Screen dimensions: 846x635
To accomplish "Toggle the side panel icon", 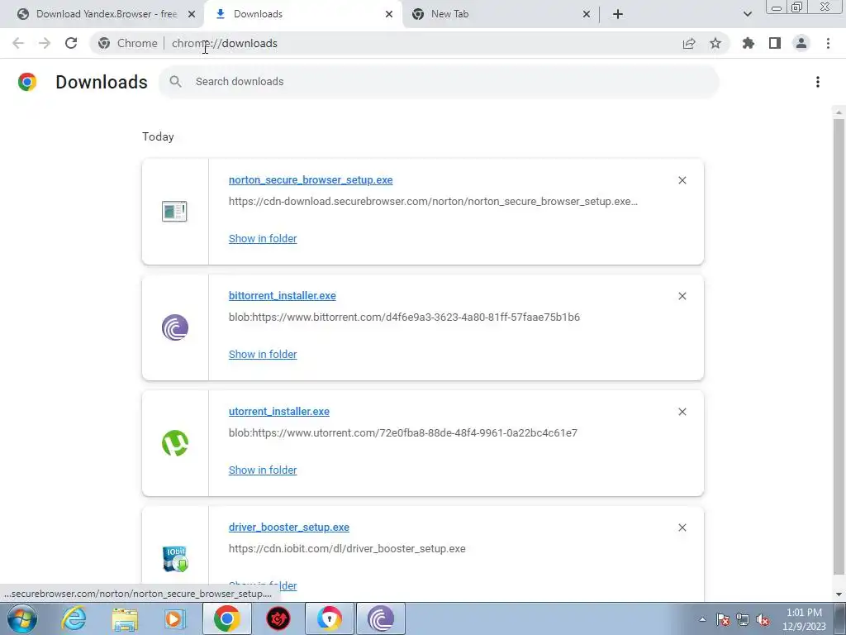I will [775, 43].
